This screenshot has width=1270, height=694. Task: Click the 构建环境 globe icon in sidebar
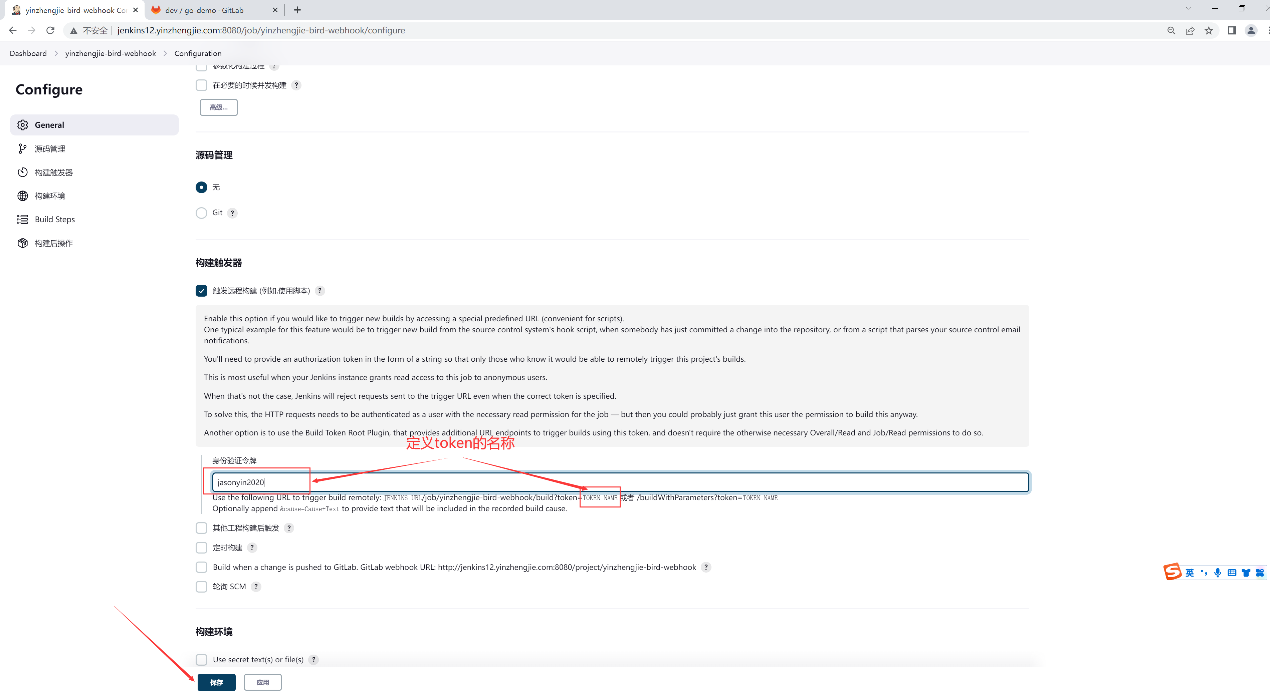(23, 196)
